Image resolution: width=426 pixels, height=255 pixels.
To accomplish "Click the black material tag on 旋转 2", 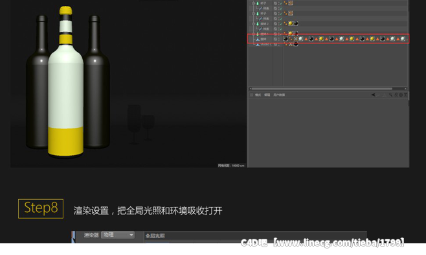I will coord(296,23).
